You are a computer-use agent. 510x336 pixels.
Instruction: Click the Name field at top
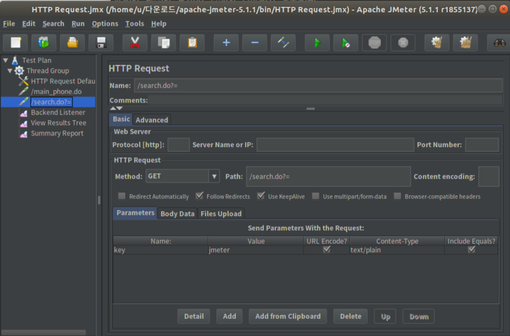click(318, 86)
